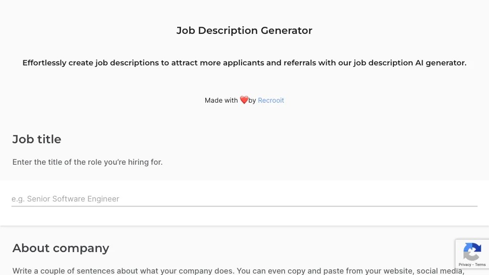
Task: Click the Job Description Generator page title
Action: click(x=244, y=30)
